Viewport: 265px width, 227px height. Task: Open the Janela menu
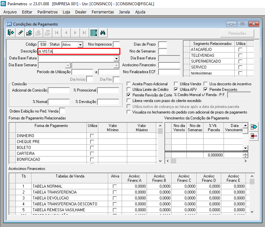124,12
